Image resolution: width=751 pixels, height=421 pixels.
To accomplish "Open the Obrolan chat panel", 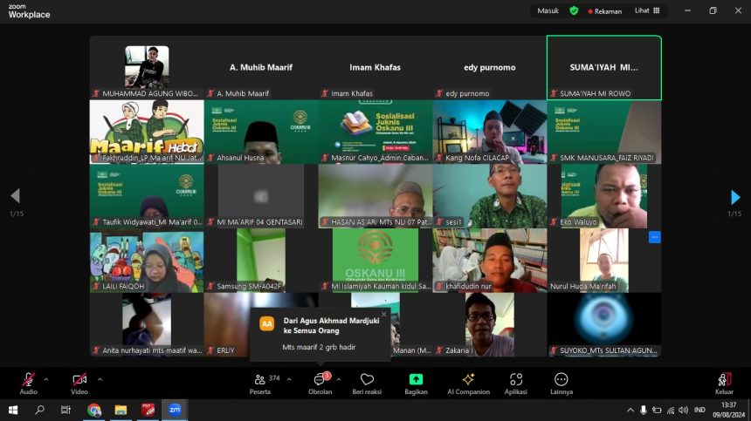I will 320,381.
